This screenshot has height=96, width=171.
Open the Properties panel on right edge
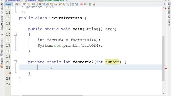tap(169, 8)
